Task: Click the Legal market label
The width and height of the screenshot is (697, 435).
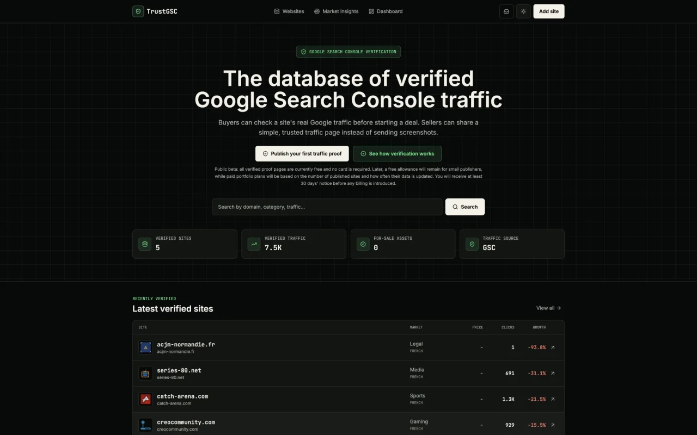Action: click(x=416, y=344)
